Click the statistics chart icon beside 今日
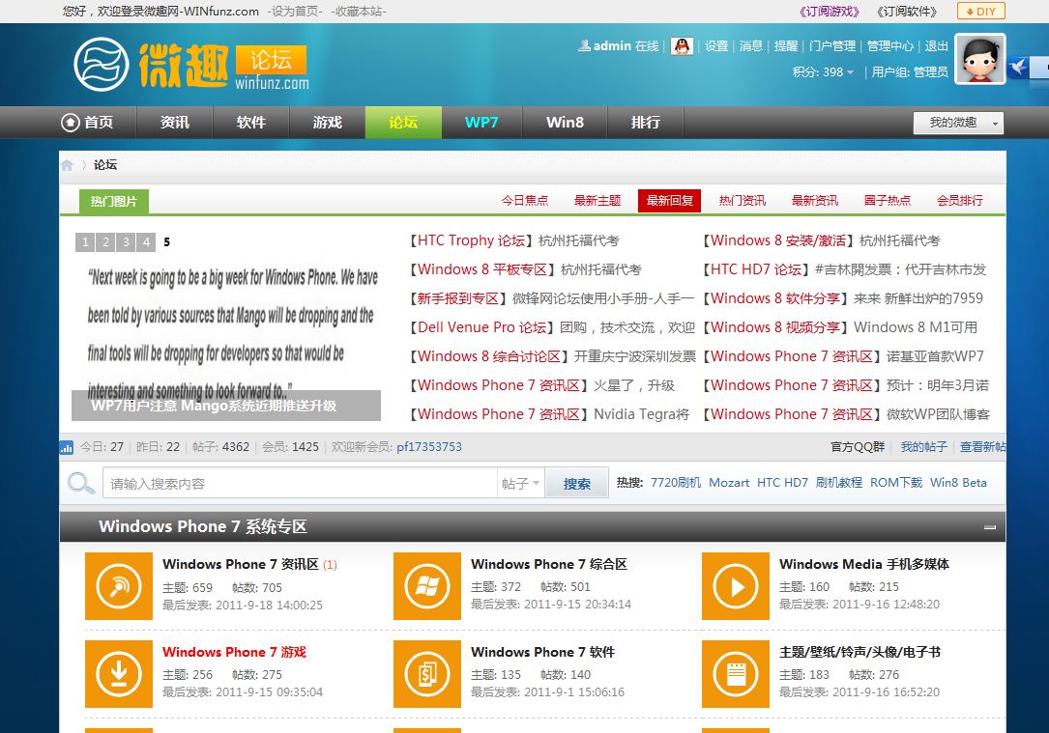The height and width of the screenshot is (733, 1049). point(67,447)
